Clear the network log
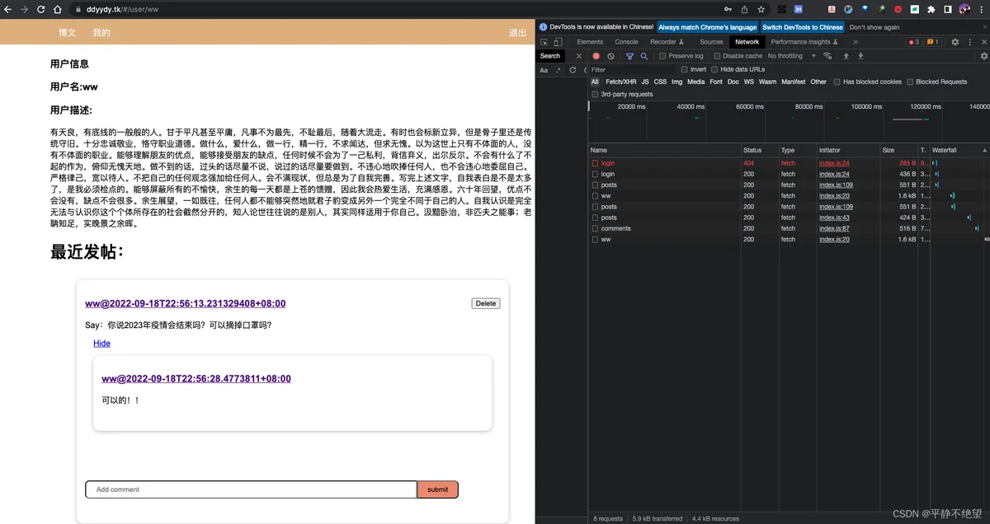This screenshot has height=524, width=990. click(x=610, y=56)
